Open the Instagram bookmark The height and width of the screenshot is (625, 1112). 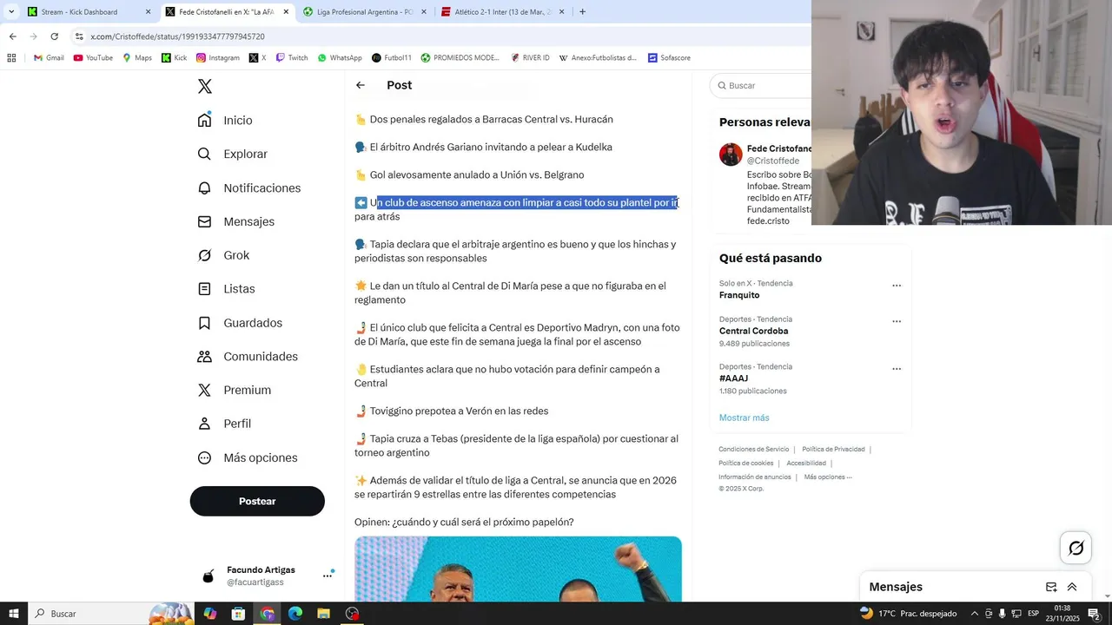(217, 58)
